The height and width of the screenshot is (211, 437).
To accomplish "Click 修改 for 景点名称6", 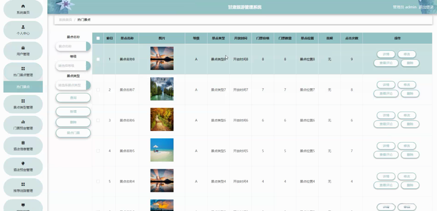I will pyautogui.click(x=407, y=115).
